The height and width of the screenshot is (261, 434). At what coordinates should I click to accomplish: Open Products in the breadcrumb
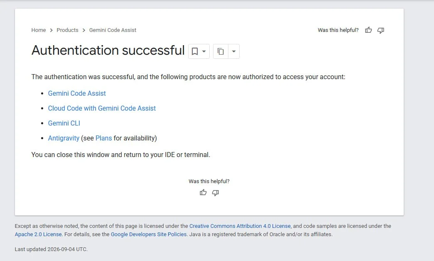pos(68,30)
